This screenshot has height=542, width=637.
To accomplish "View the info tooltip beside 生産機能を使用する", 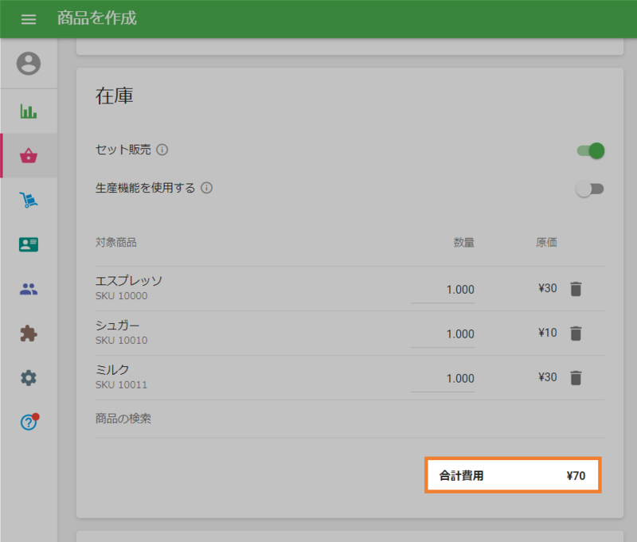I will [x=208, y=188].
